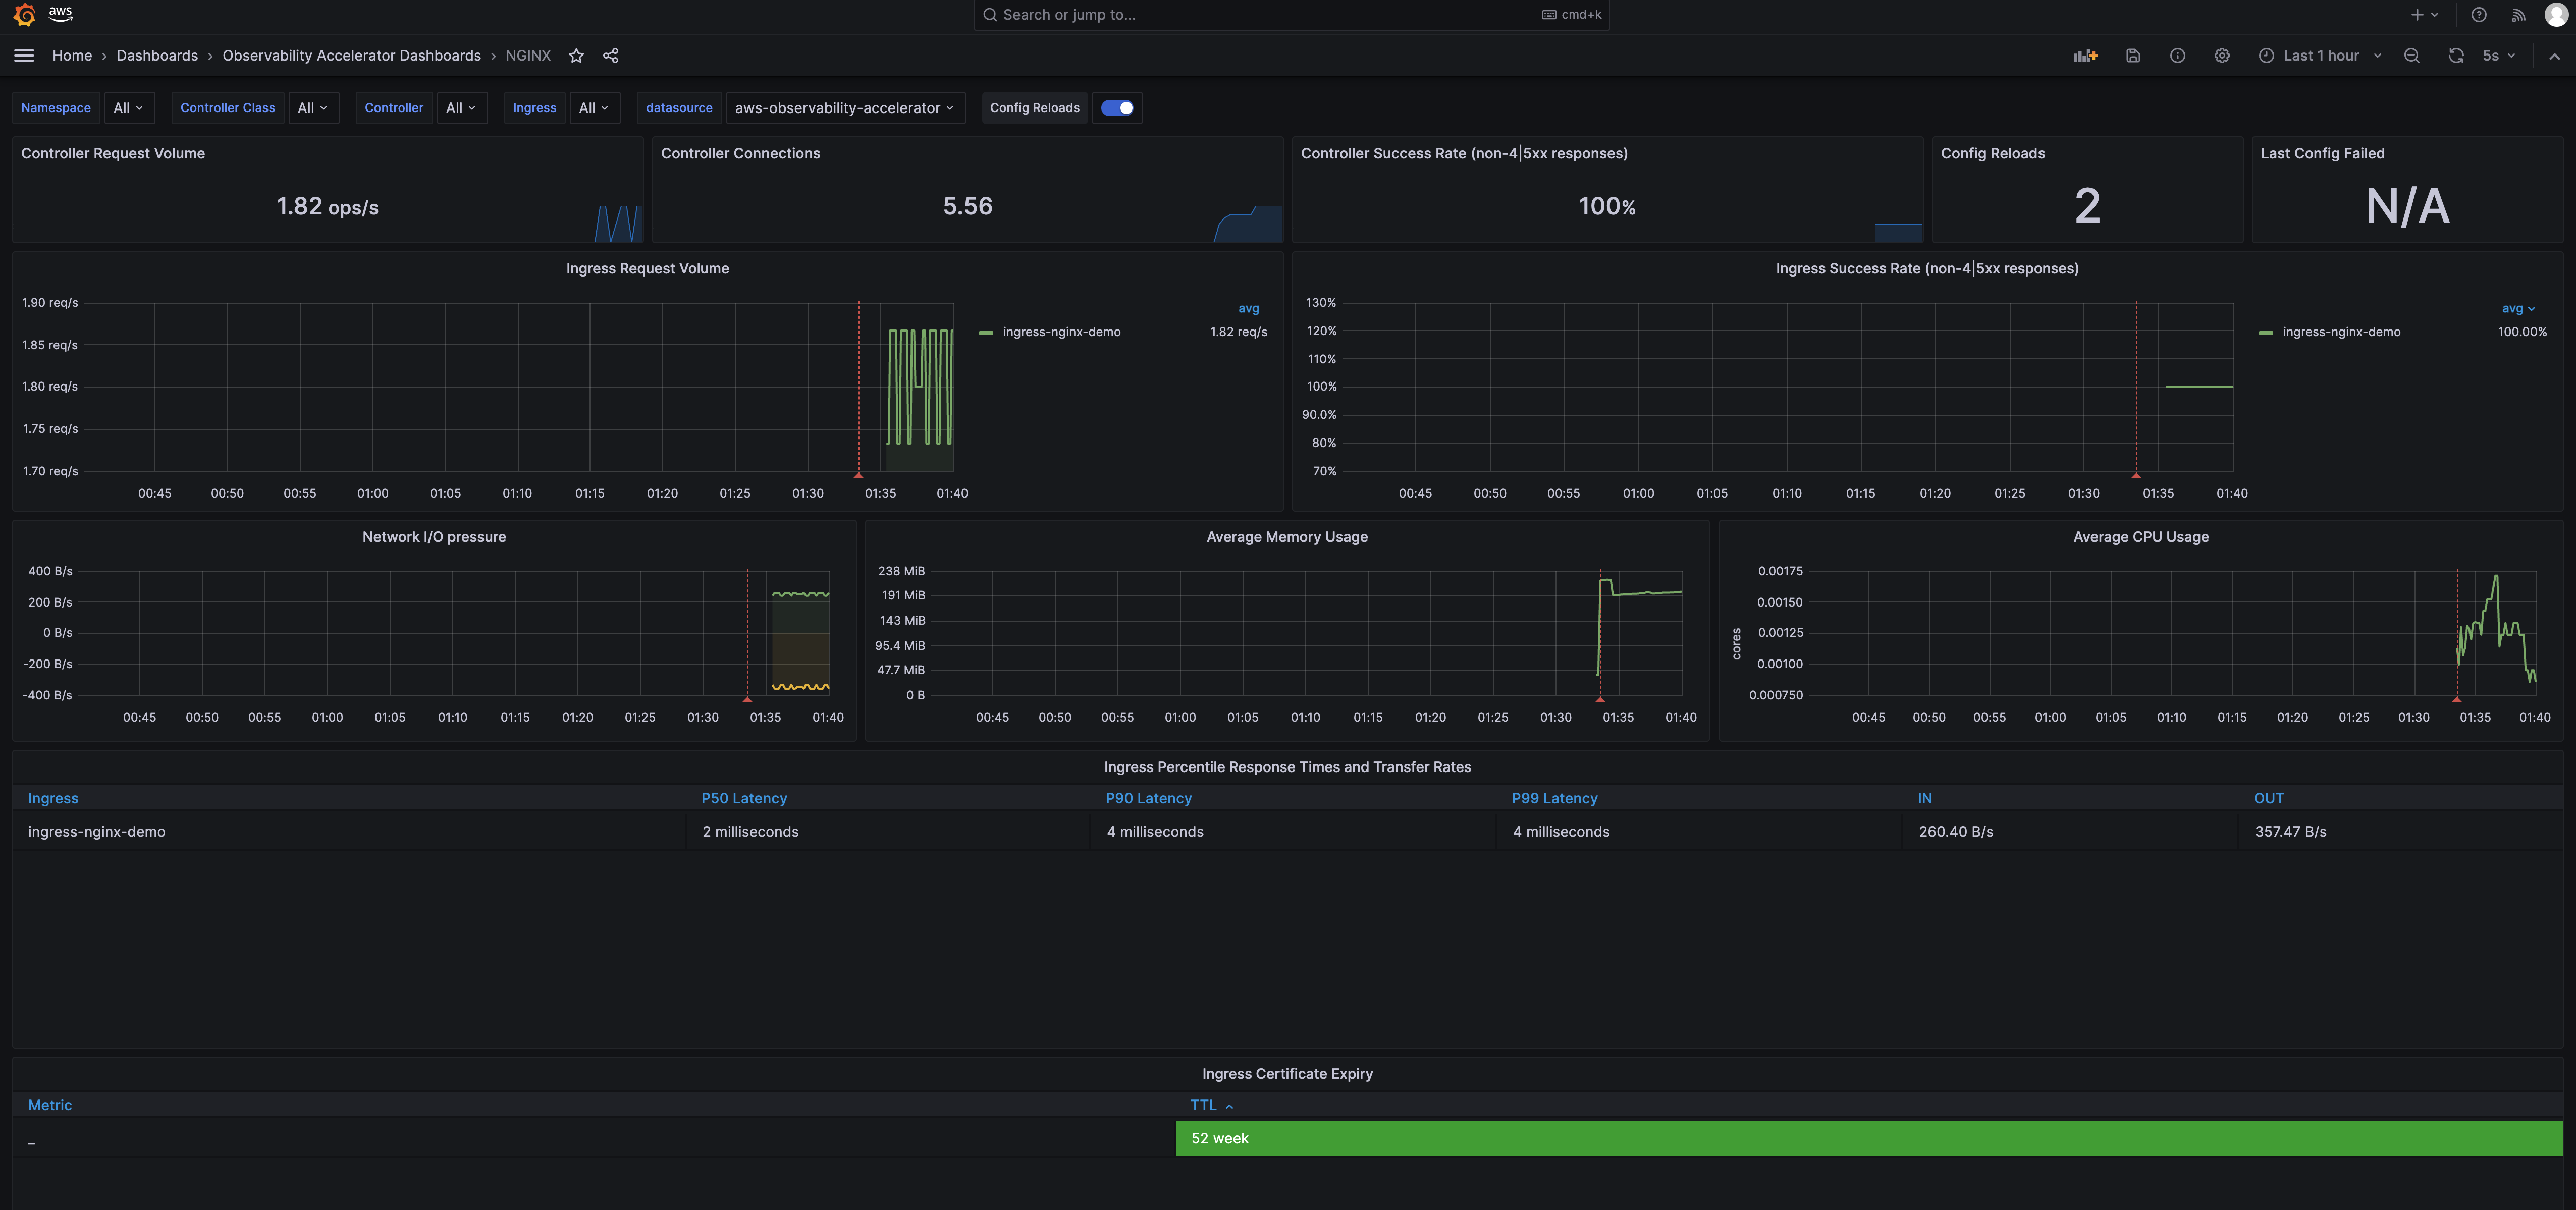Save the dashboard with disk icon

(2133, 56)
